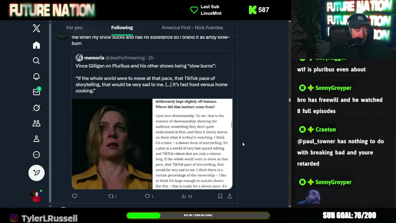Open Profile person icon
Viewport: 396px width, 223px height.
[37, 139]
